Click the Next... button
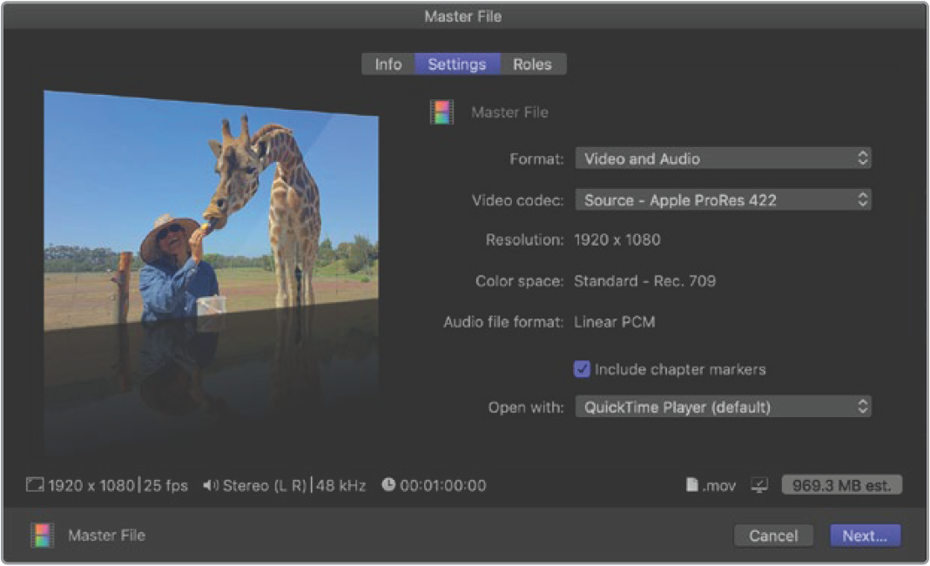 865,536
